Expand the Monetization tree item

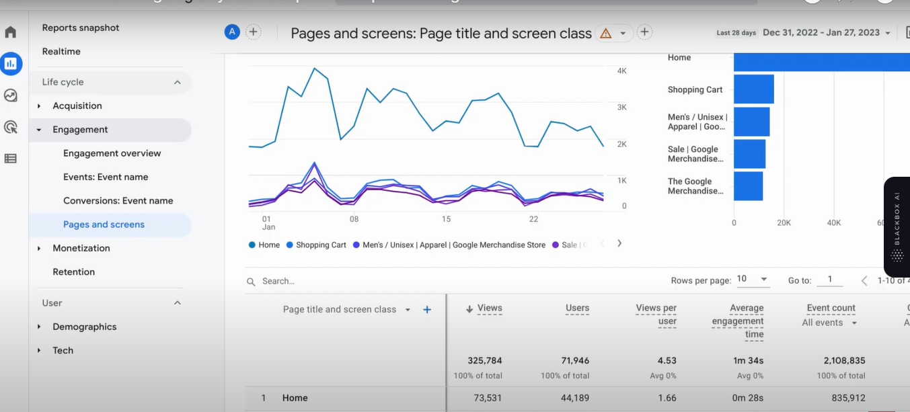coord(39,249)
